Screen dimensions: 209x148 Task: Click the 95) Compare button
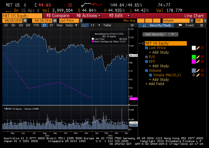(x=58, y=16)
